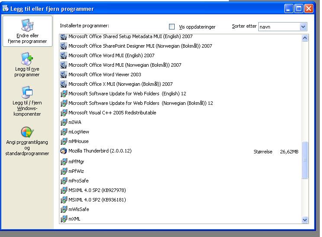The height and width of the screenshot is (237, 322).
Task: Click scroll down arrow of program list
Action: click(x=305, y=220)
